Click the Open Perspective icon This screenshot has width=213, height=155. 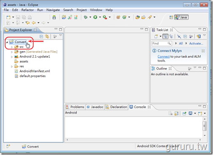click(x=171, y=17)
